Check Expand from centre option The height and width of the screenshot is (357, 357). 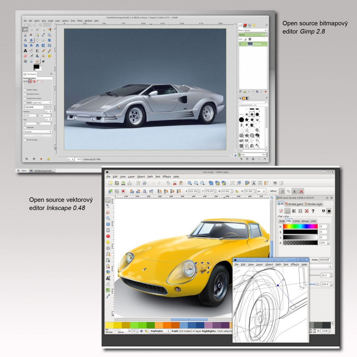[25, 98]
